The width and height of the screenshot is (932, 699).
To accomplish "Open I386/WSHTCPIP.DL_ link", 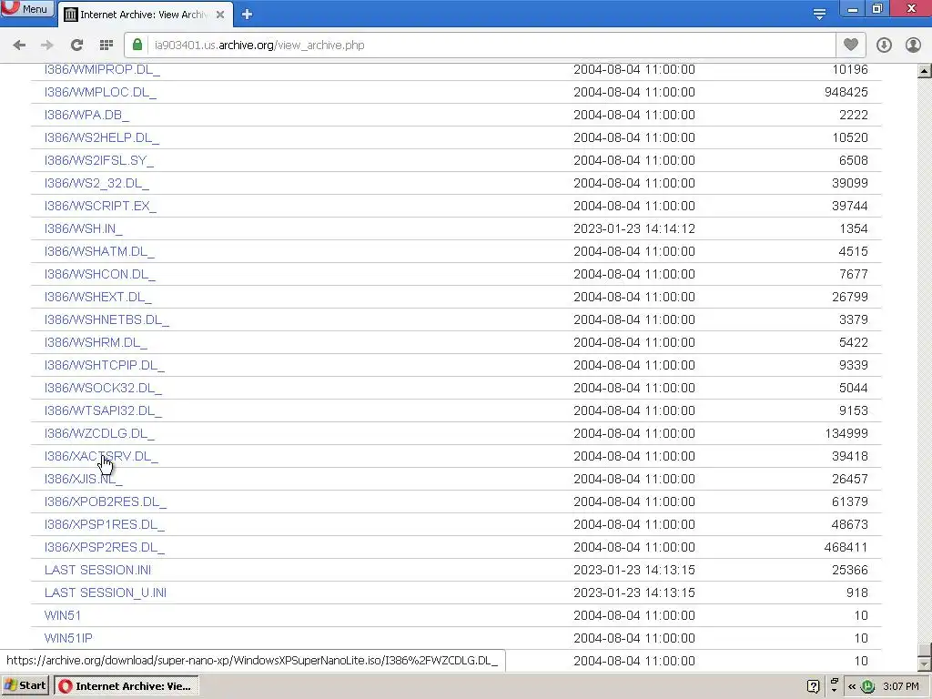I will (x=104, y=365).
